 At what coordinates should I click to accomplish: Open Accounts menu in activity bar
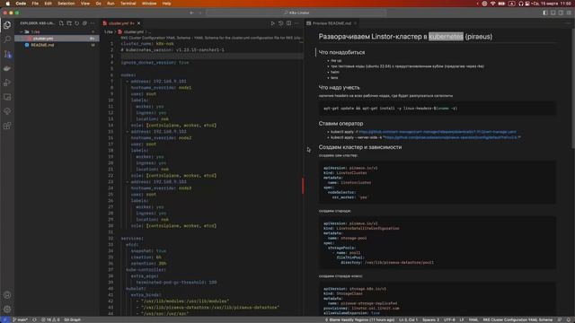(7, 295)
